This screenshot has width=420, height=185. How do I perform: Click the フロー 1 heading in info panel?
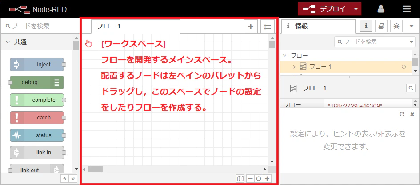(x=315, y=89)
